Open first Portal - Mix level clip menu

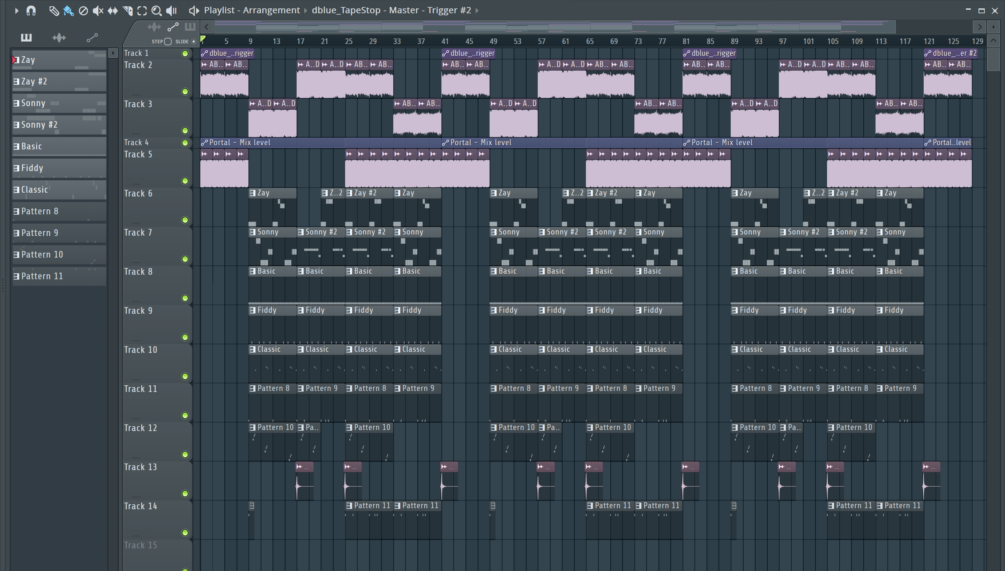(x=204, y=143)
